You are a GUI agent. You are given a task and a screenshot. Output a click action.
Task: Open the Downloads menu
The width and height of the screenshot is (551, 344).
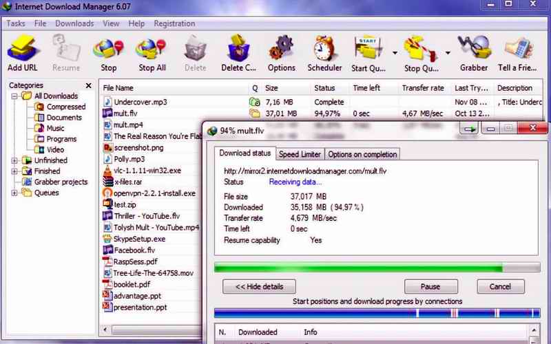[x=74, y=23]
